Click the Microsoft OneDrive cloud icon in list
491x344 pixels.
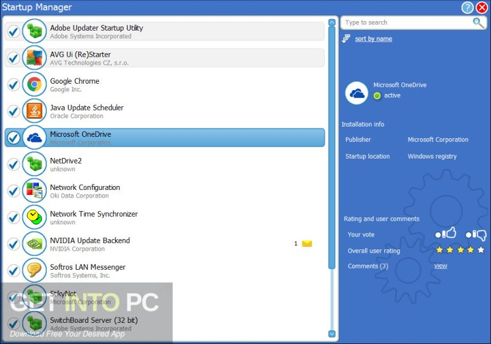35,137
